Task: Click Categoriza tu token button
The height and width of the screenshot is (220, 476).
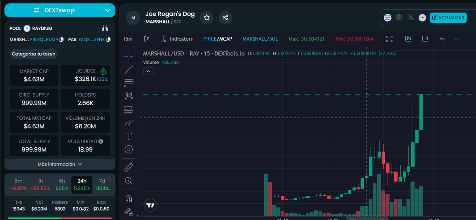Action: (34, 54)
